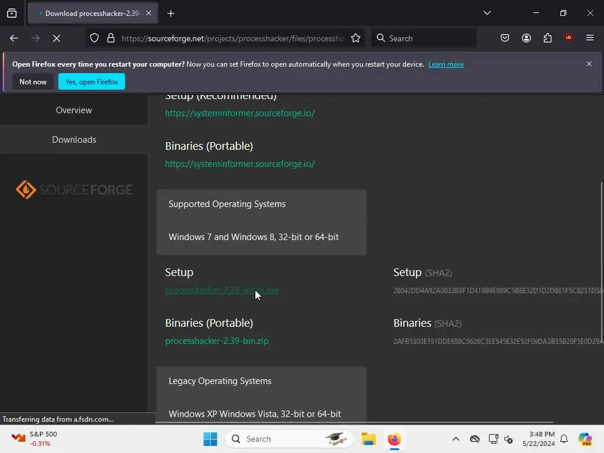The height and width of the screenshot is (453, 604).
Task: Open the Firefox View recent browsing icon
Action: 12,13
